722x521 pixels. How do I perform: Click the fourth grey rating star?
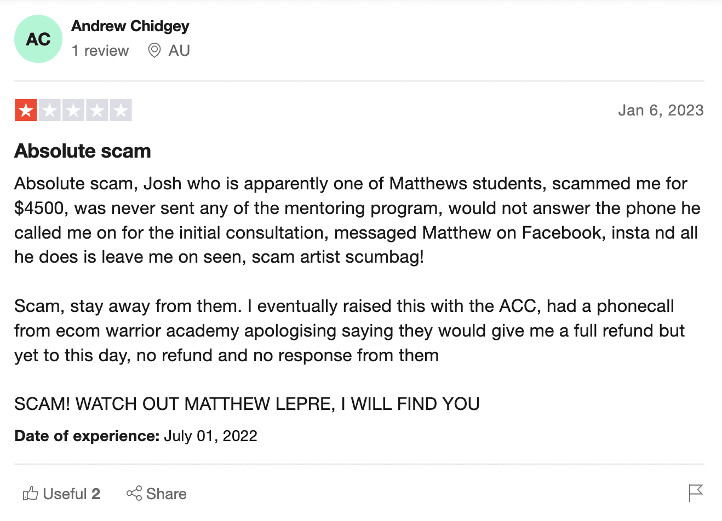pos(97,110)
